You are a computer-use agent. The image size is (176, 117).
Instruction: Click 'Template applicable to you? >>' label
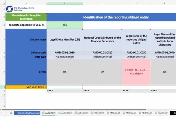click(27, 25)
